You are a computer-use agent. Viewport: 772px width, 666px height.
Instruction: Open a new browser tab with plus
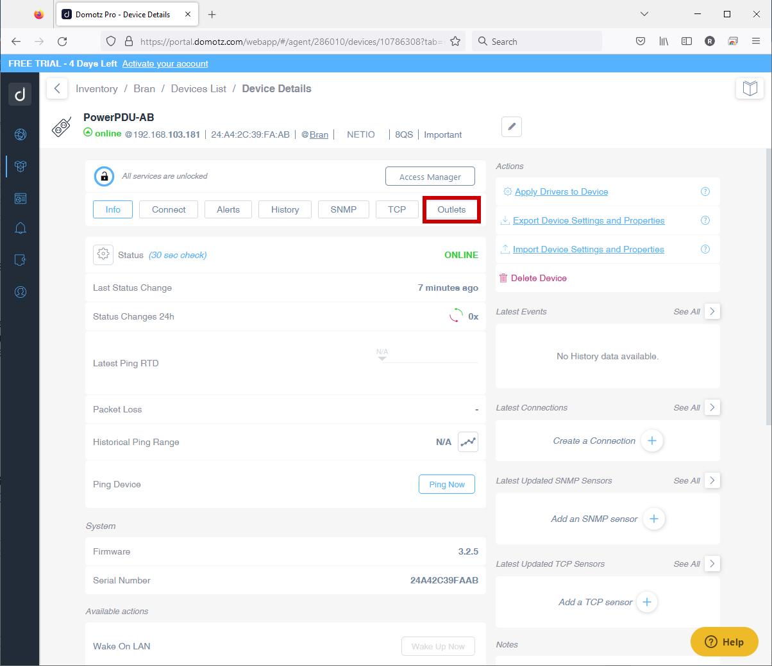pos(212,14)
